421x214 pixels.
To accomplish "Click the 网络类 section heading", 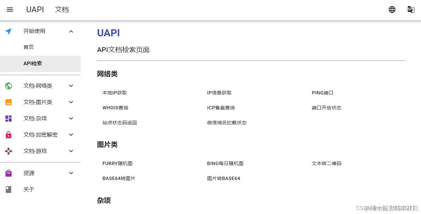I will pyautogui.click(x=107, y=74).
